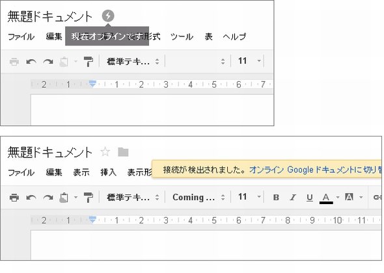Click the 無題ドキュメント title in the lower screenshot
The image size is (384, 273).
tap(50, 152)
